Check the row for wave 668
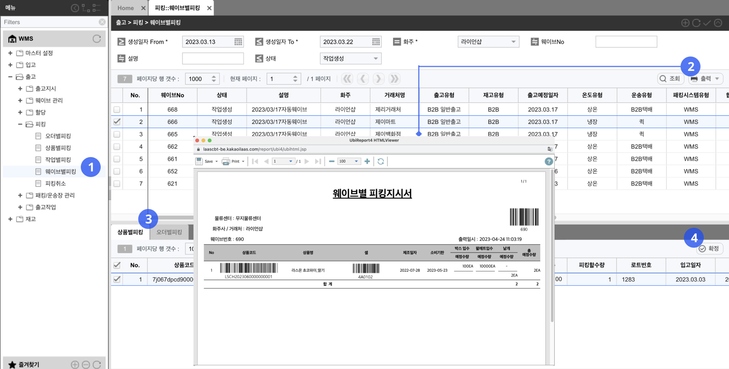The width and height of the screenshot is (729, 369). [117, 109]
